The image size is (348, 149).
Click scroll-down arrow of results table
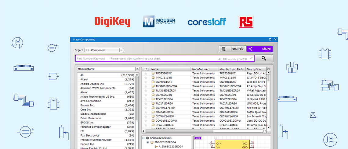click(269, 127)
